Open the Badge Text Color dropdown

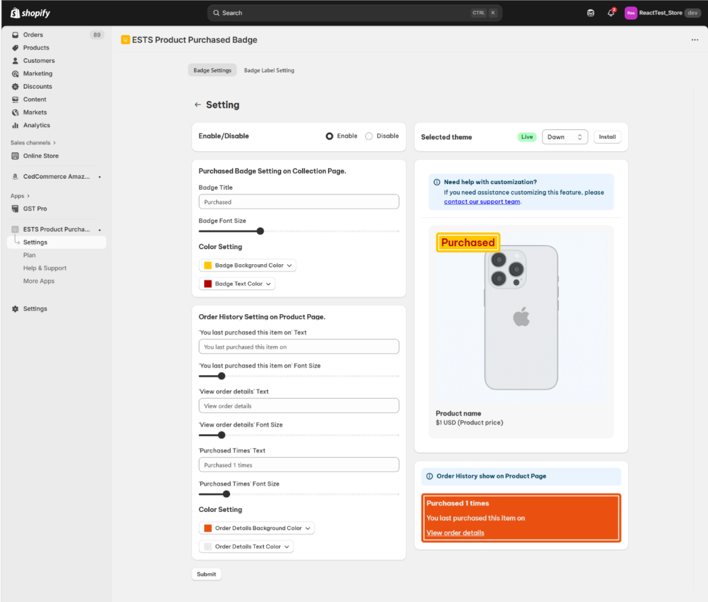pos(237,284)
